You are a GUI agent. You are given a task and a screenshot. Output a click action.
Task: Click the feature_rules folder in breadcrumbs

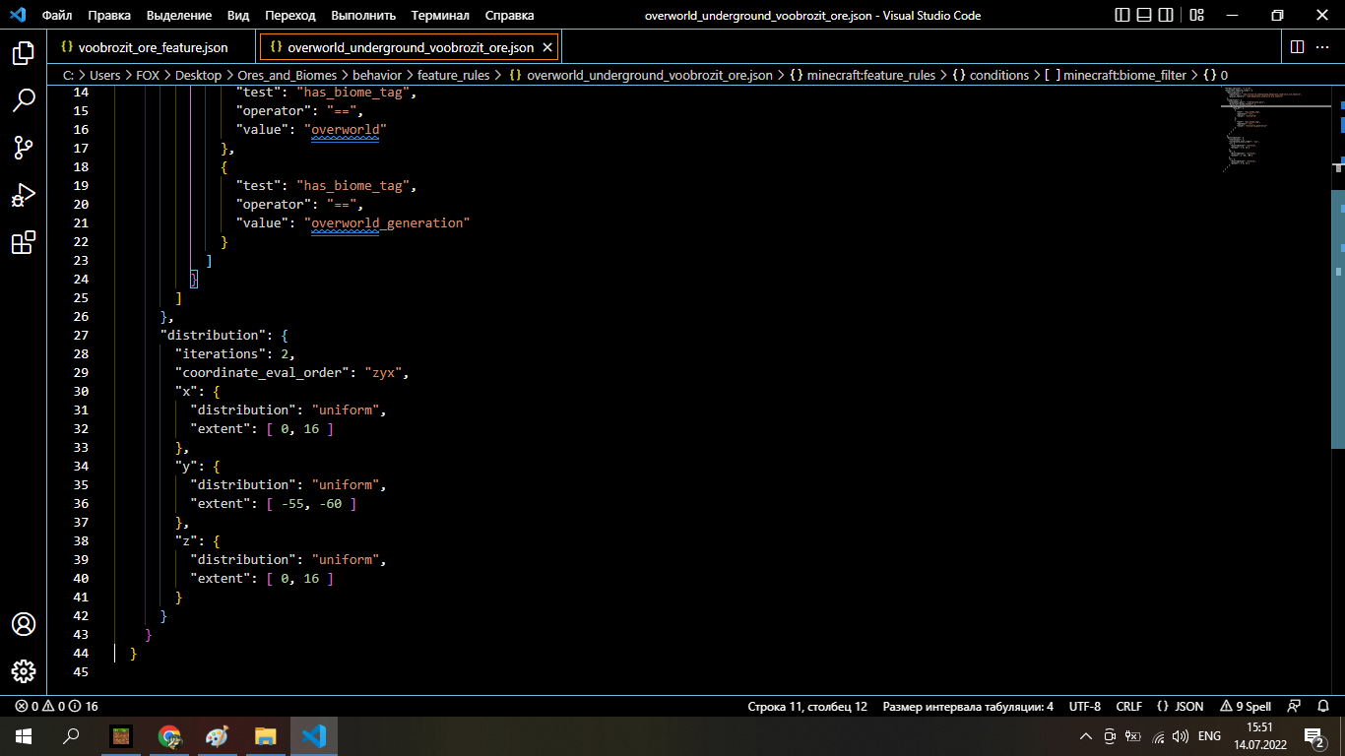453,75
